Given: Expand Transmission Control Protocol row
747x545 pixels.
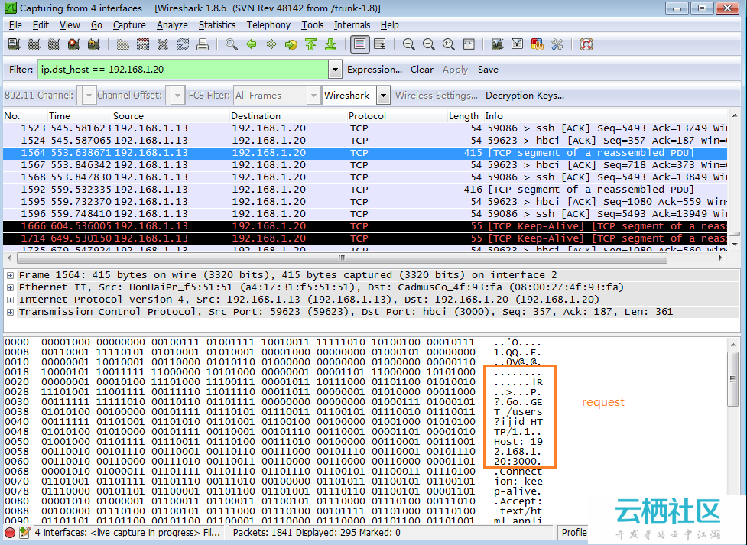Looking at the screenshot, I should click(10, 313).
